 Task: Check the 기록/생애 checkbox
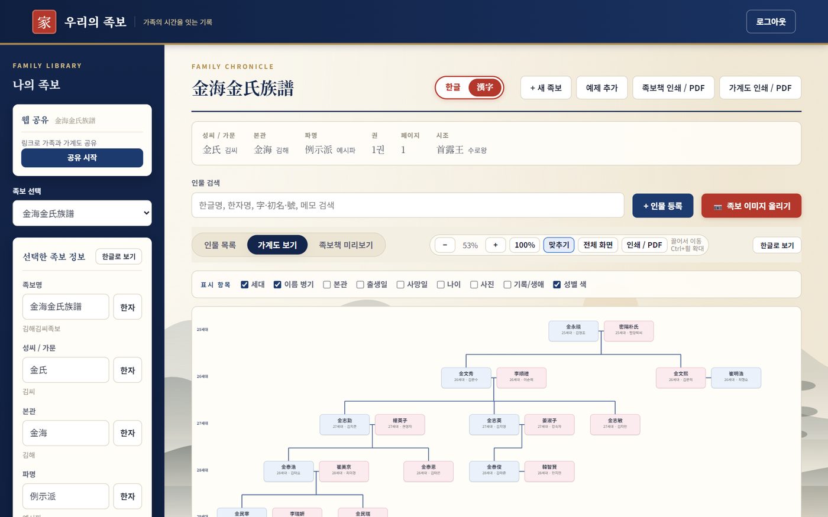[507, 285]
